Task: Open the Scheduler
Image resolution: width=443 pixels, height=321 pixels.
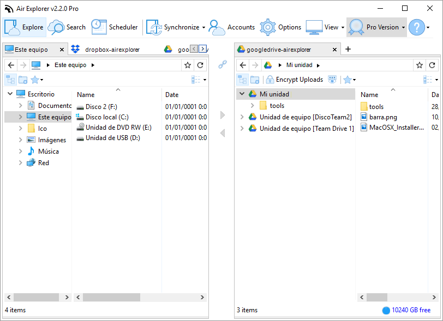Action: pyautogui.click(x=115, y=27)
